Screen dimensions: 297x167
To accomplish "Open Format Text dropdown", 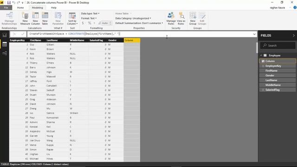I will (89, 18).
